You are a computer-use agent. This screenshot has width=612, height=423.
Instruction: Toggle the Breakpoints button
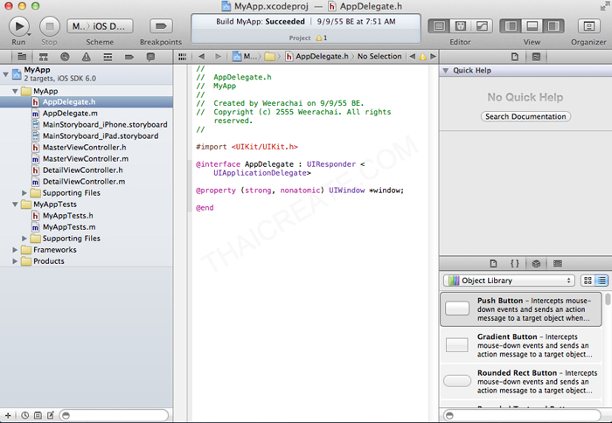pyautogui.click(x=161, y=26)
